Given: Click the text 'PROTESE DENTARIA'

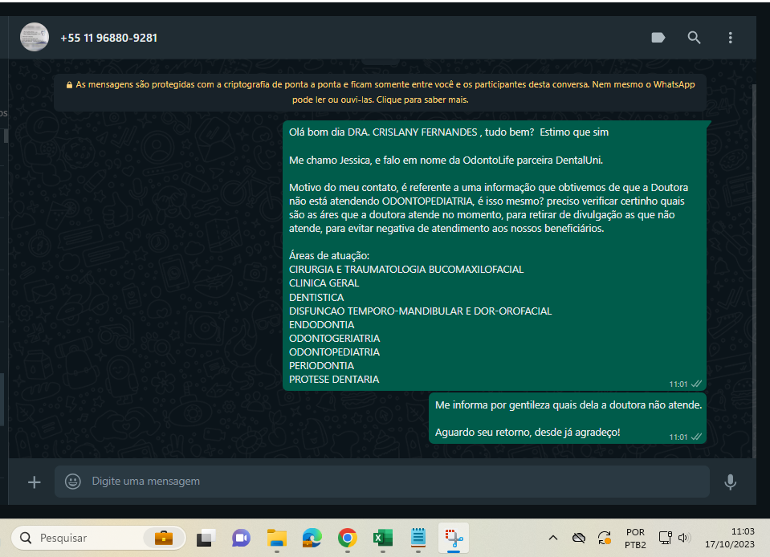Looking at the screenshot, I should coord(334,380).
